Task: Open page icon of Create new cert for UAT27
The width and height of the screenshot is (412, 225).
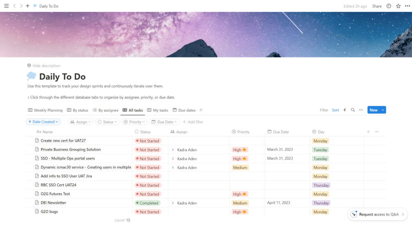Action: (x=37, y=140)
